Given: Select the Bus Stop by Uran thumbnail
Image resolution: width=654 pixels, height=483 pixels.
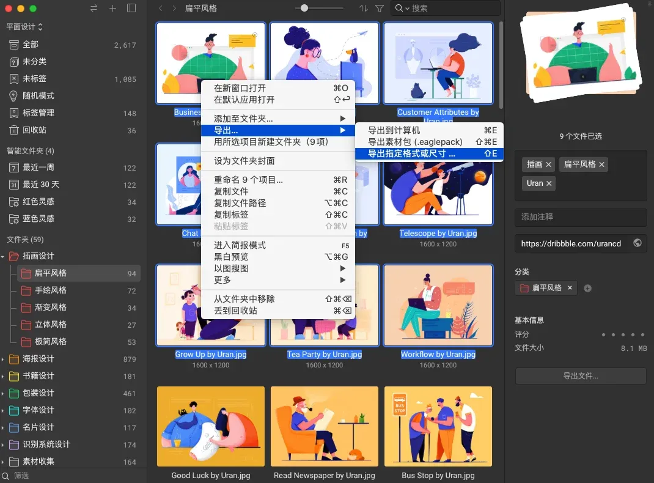Looking at the screenshot, I should tap(438, 426).
